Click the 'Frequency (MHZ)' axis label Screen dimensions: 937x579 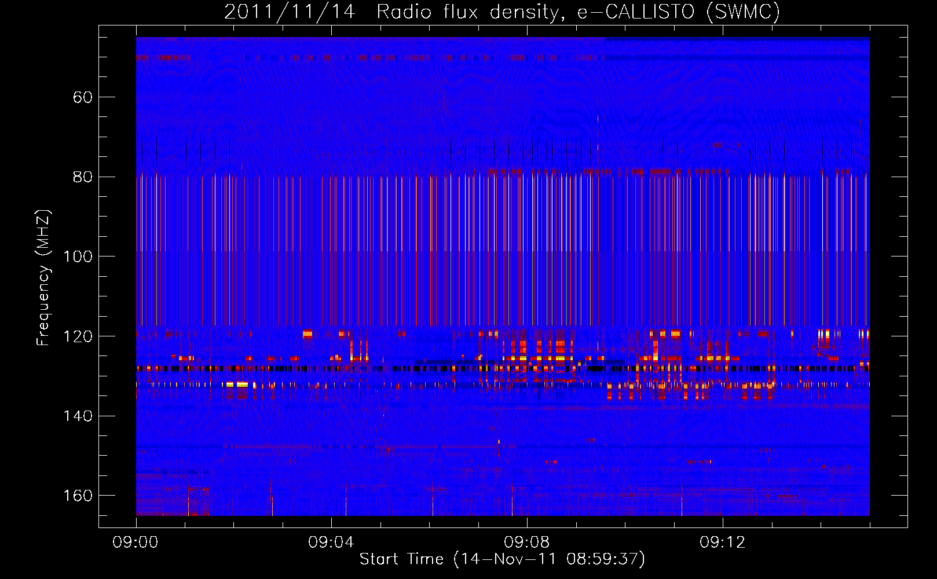[43, 278]
